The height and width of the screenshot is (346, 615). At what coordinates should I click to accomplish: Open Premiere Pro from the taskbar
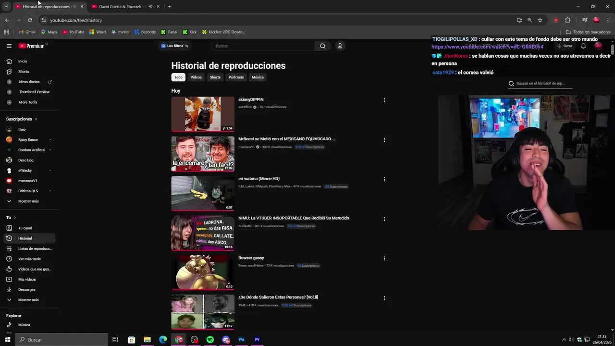[257, 340]
